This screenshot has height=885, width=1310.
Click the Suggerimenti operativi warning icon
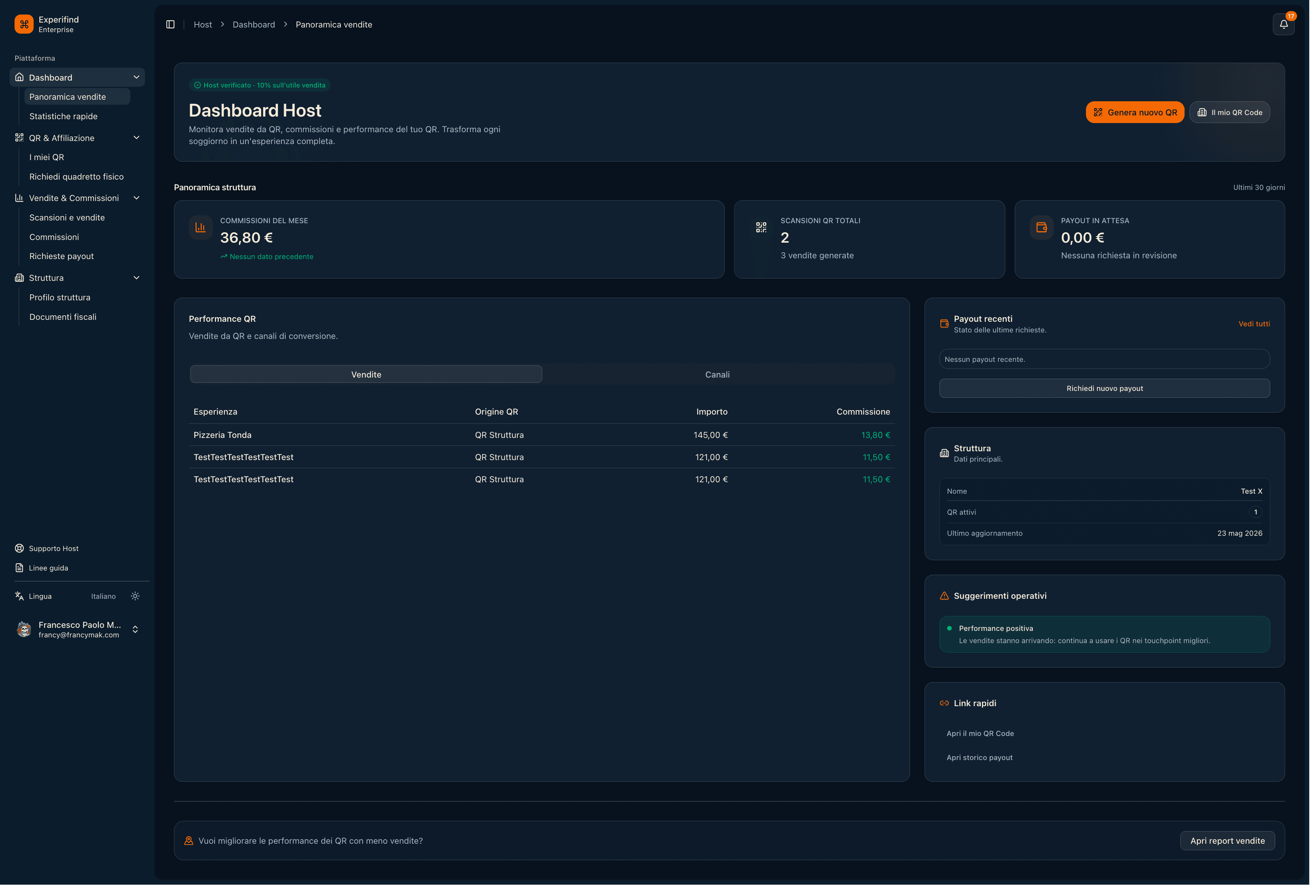click(944, 595)
